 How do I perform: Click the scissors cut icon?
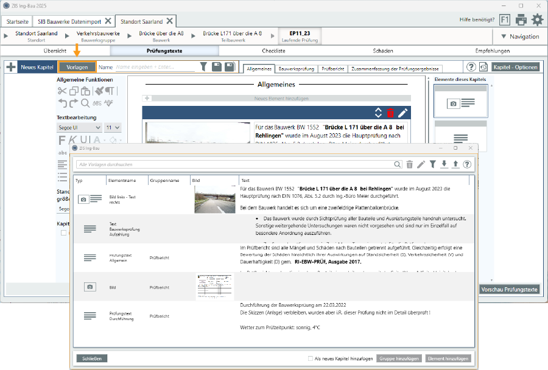point(62,91)
